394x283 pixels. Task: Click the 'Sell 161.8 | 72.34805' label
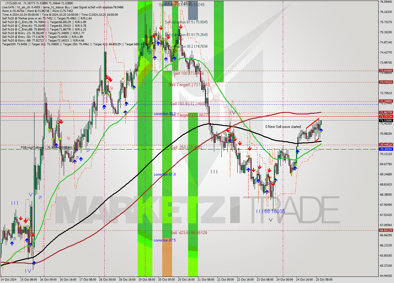(188, 104)
